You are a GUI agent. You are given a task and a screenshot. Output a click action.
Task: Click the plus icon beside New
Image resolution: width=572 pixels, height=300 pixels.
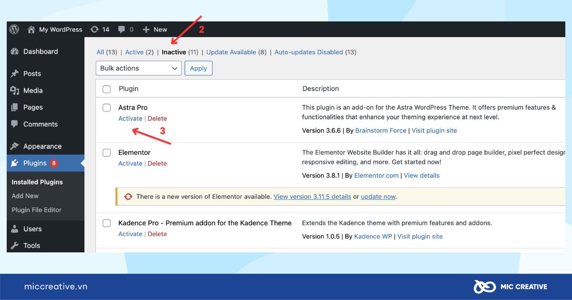pyautogui.click(x=146, y=30)
